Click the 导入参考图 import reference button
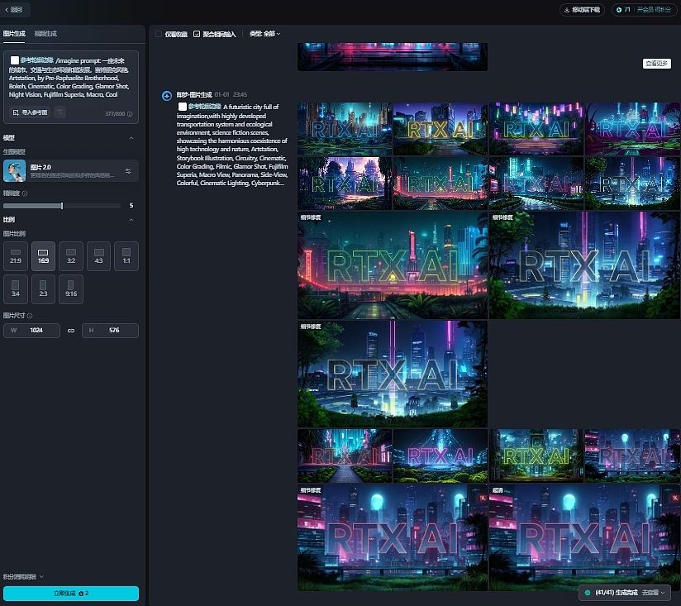This screenshot has width=681, height=606. 30,112
